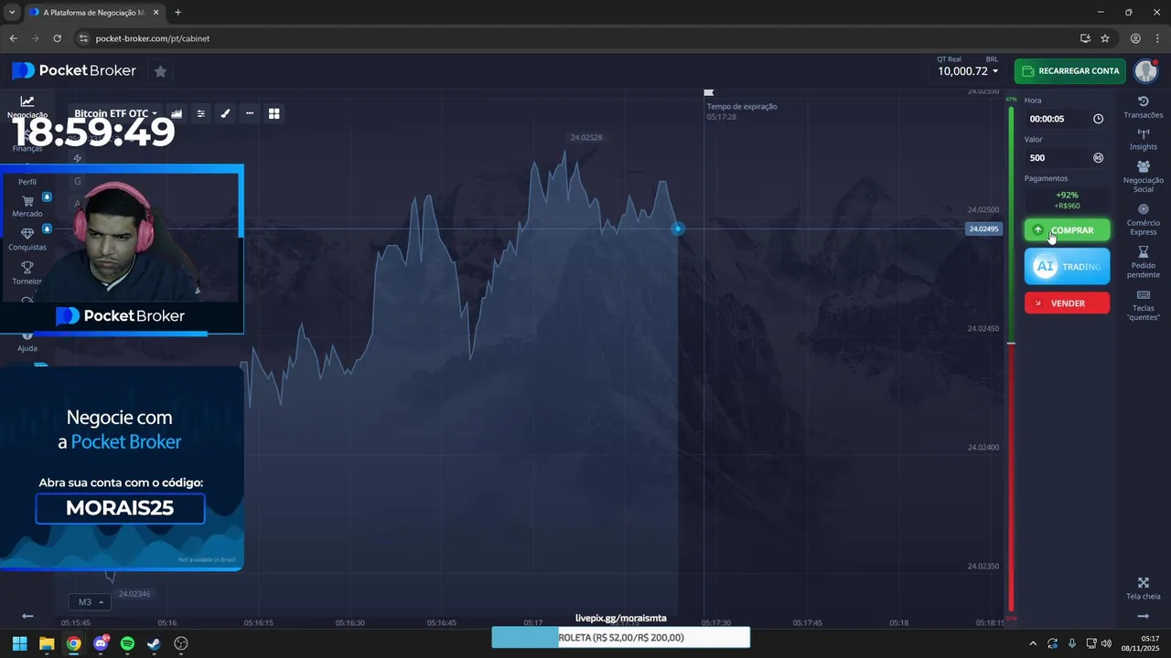Open Discord from the taskbar
The height and width of the screenshot is (658, 1171).
coord(101,643)
